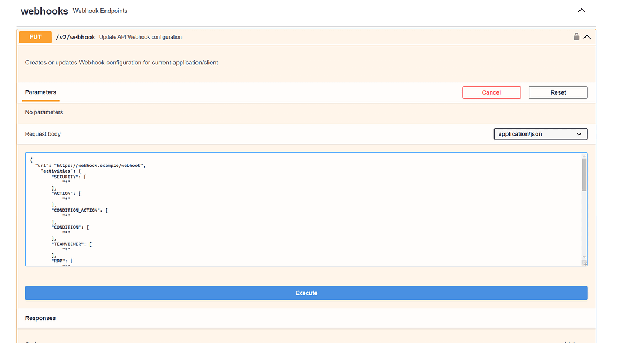Click the webhooks tag heading
617x343 pixels.
pos(44,11)
